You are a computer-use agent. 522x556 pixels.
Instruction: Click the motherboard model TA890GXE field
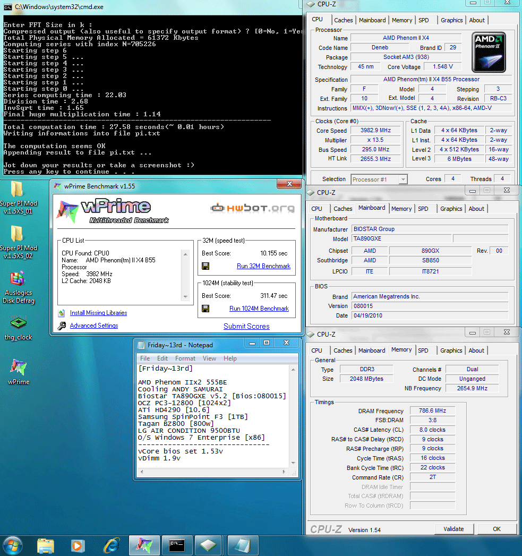[401, 238]
